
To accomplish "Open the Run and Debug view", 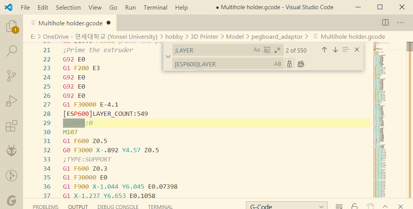I will 12,101.
